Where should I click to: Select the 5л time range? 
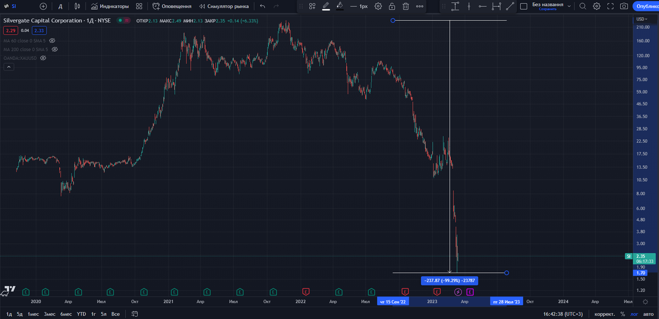pos(104,314)
